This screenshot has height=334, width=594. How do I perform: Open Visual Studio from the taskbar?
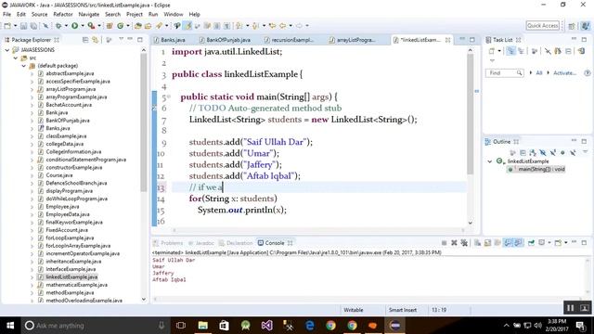[x=266, y=326]
